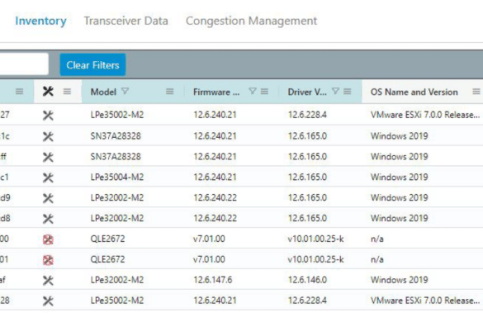Click wrench icon in LPe35004-M2 row
Screen dimensions: 483x322
(48, 178)
